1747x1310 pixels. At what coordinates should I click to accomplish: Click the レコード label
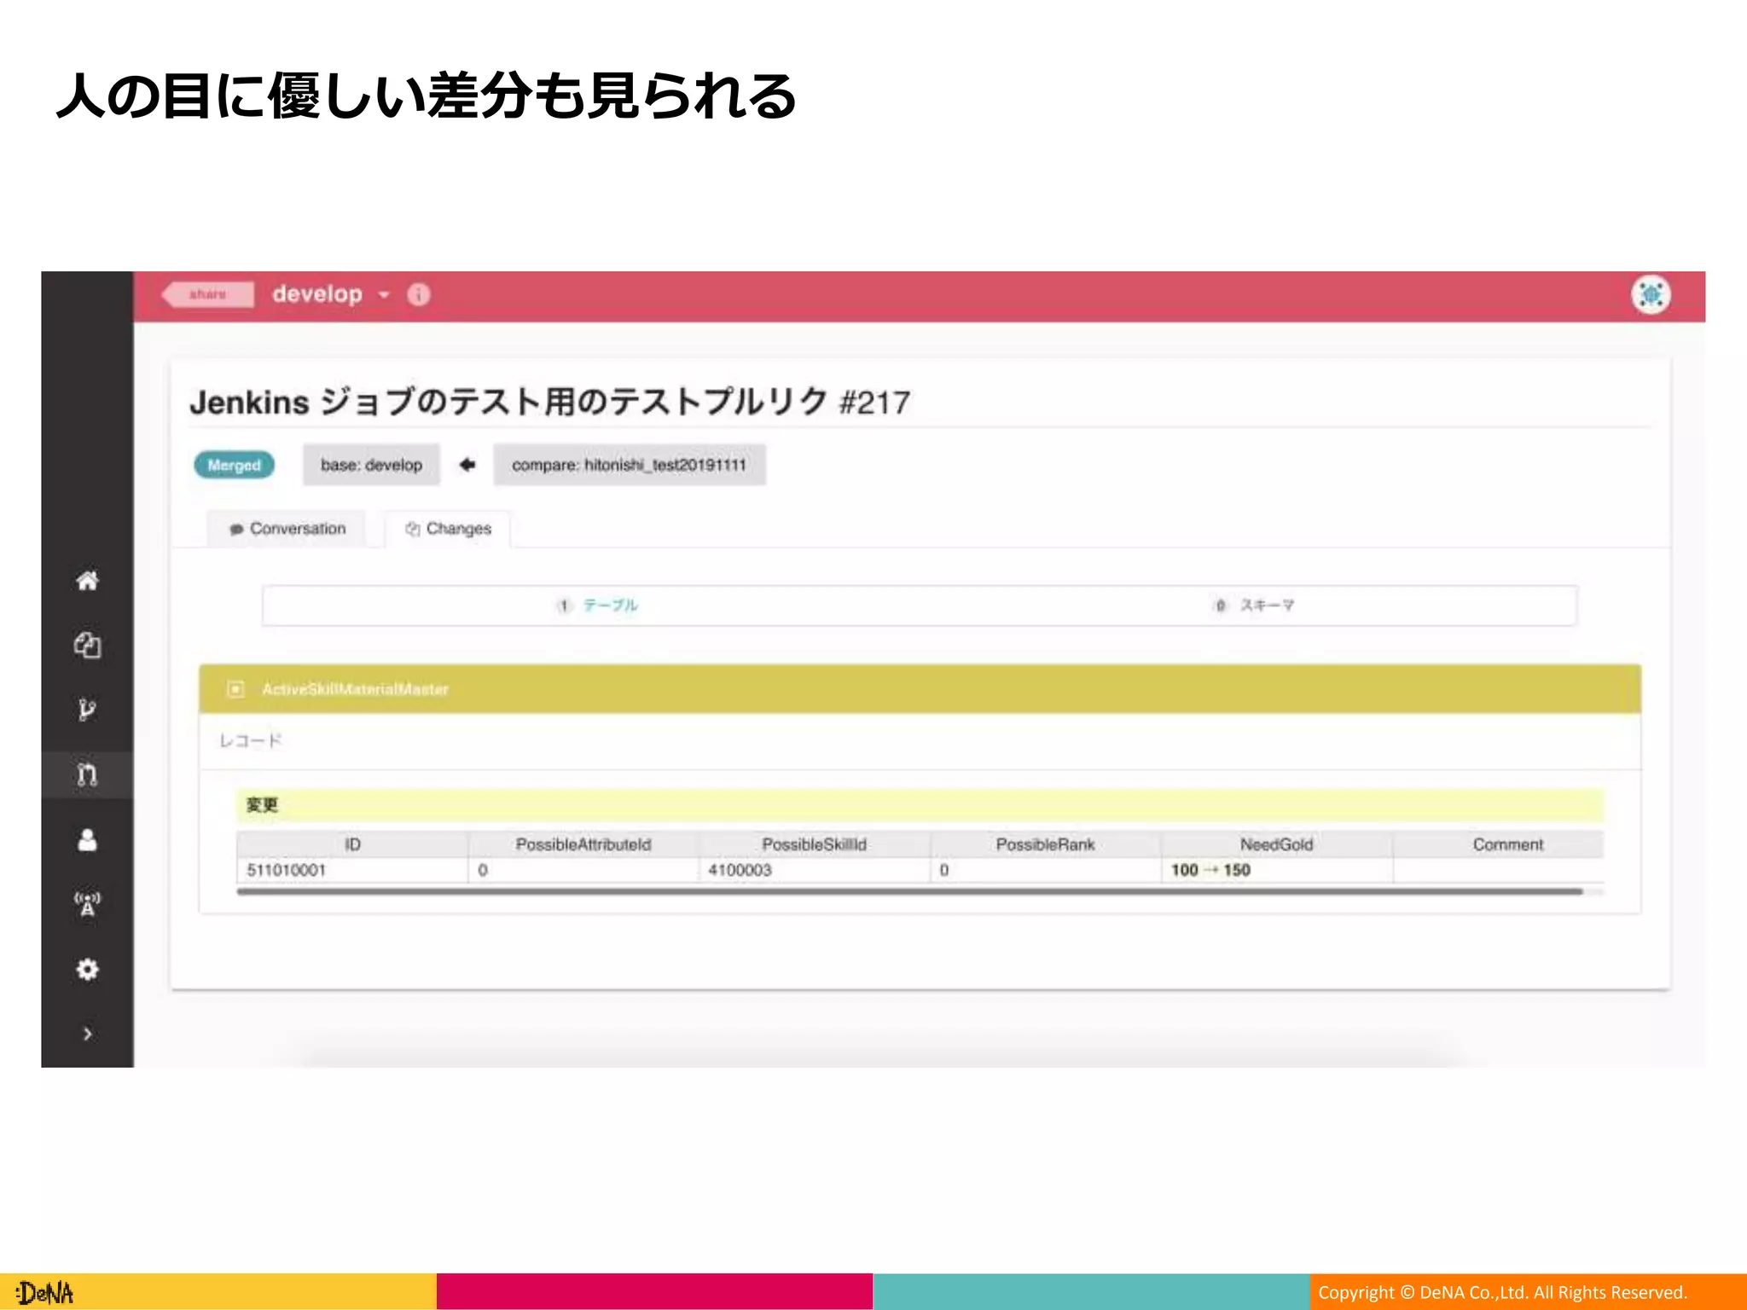[250, 741]
